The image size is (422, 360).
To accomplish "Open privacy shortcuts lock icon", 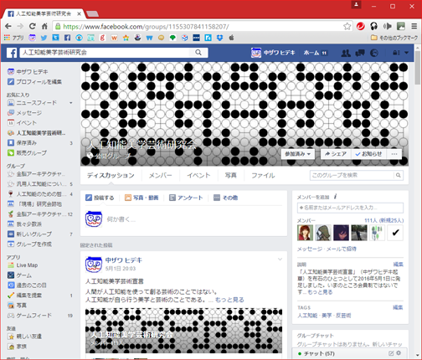I will [396, 53].
